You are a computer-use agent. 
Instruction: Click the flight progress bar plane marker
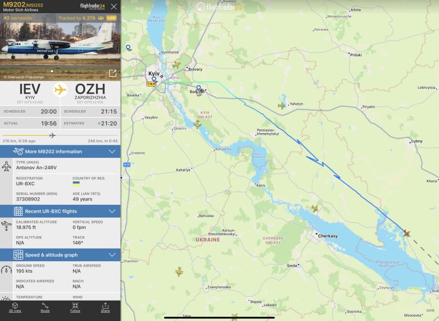click(x=52, y=135)
